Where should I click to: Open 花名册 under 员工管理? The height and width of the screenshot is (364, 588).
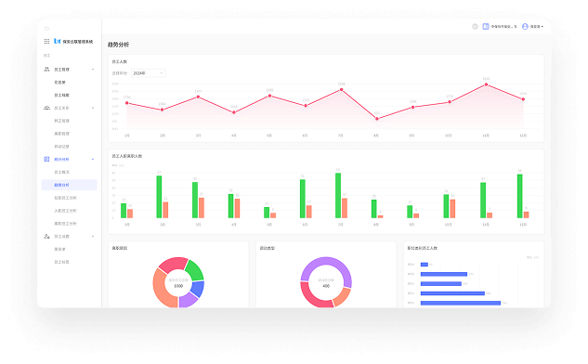[60, 83]
